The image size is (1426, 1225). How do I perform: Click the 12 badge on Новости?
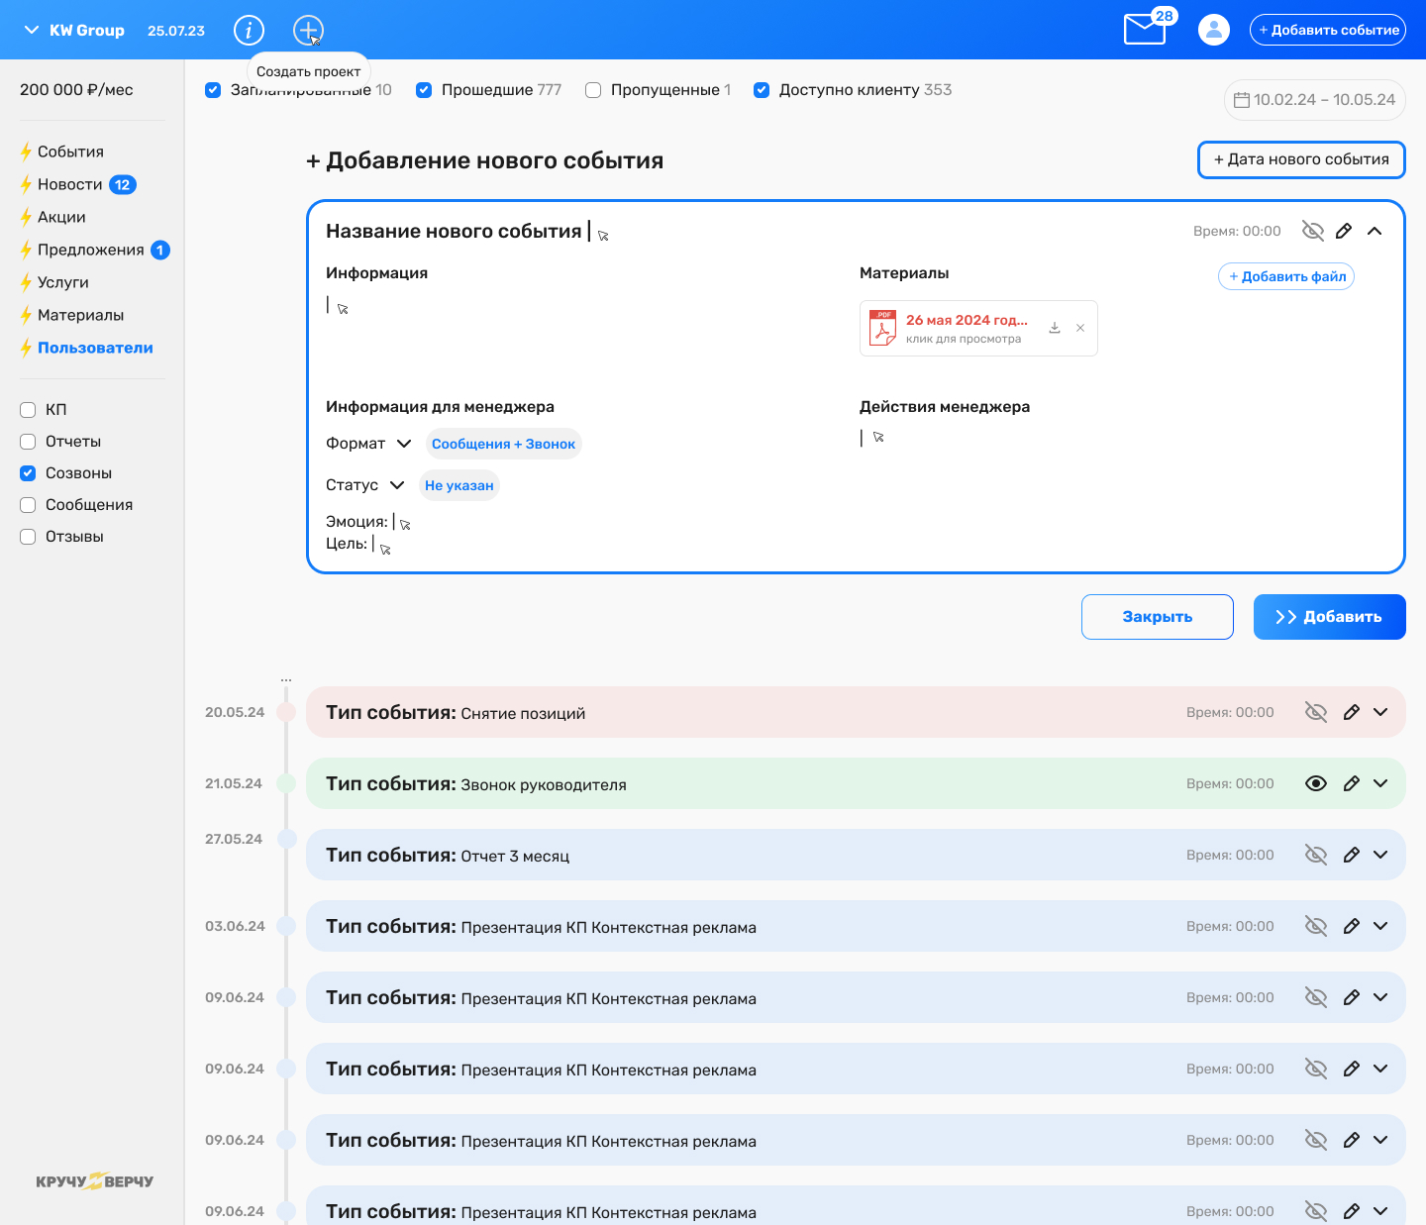[123, 184]
